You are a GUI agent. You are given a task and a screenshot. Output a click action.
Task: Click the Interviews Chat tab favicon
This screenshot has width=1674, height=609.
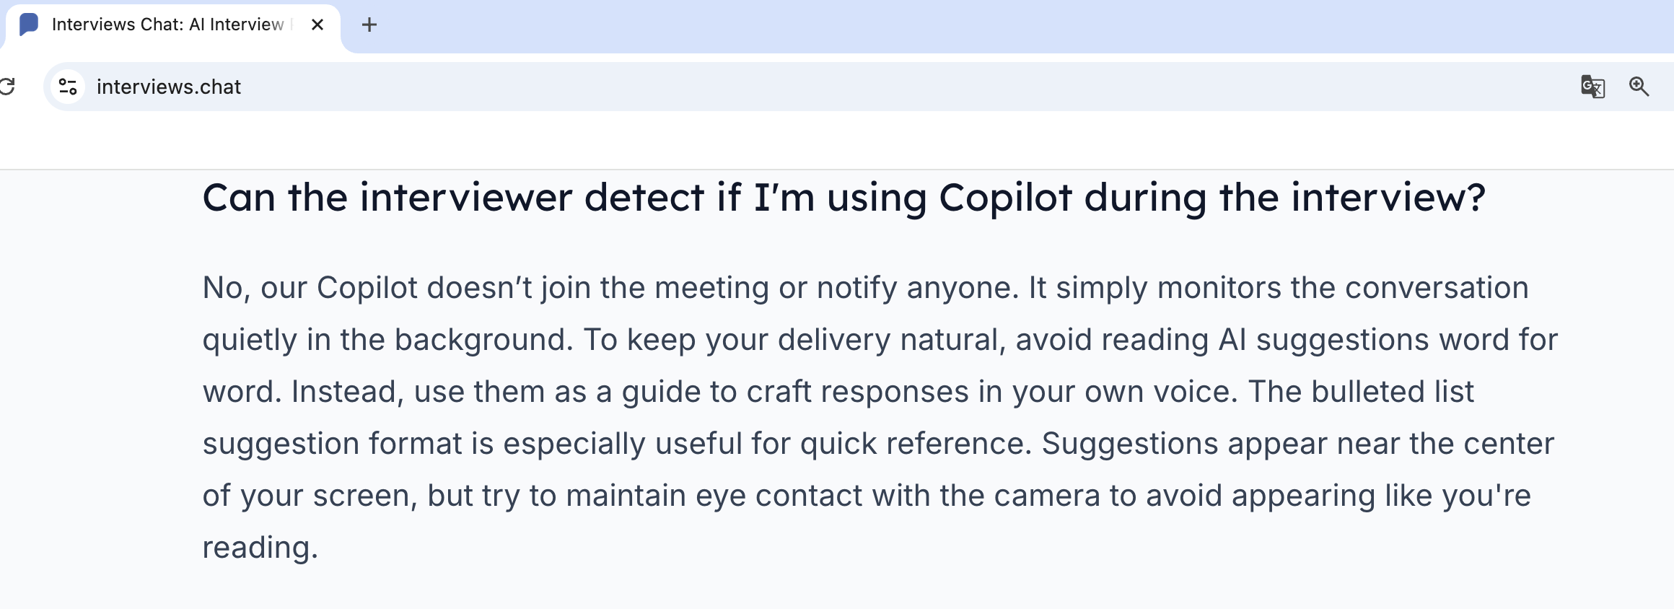(x=29, y=25)
